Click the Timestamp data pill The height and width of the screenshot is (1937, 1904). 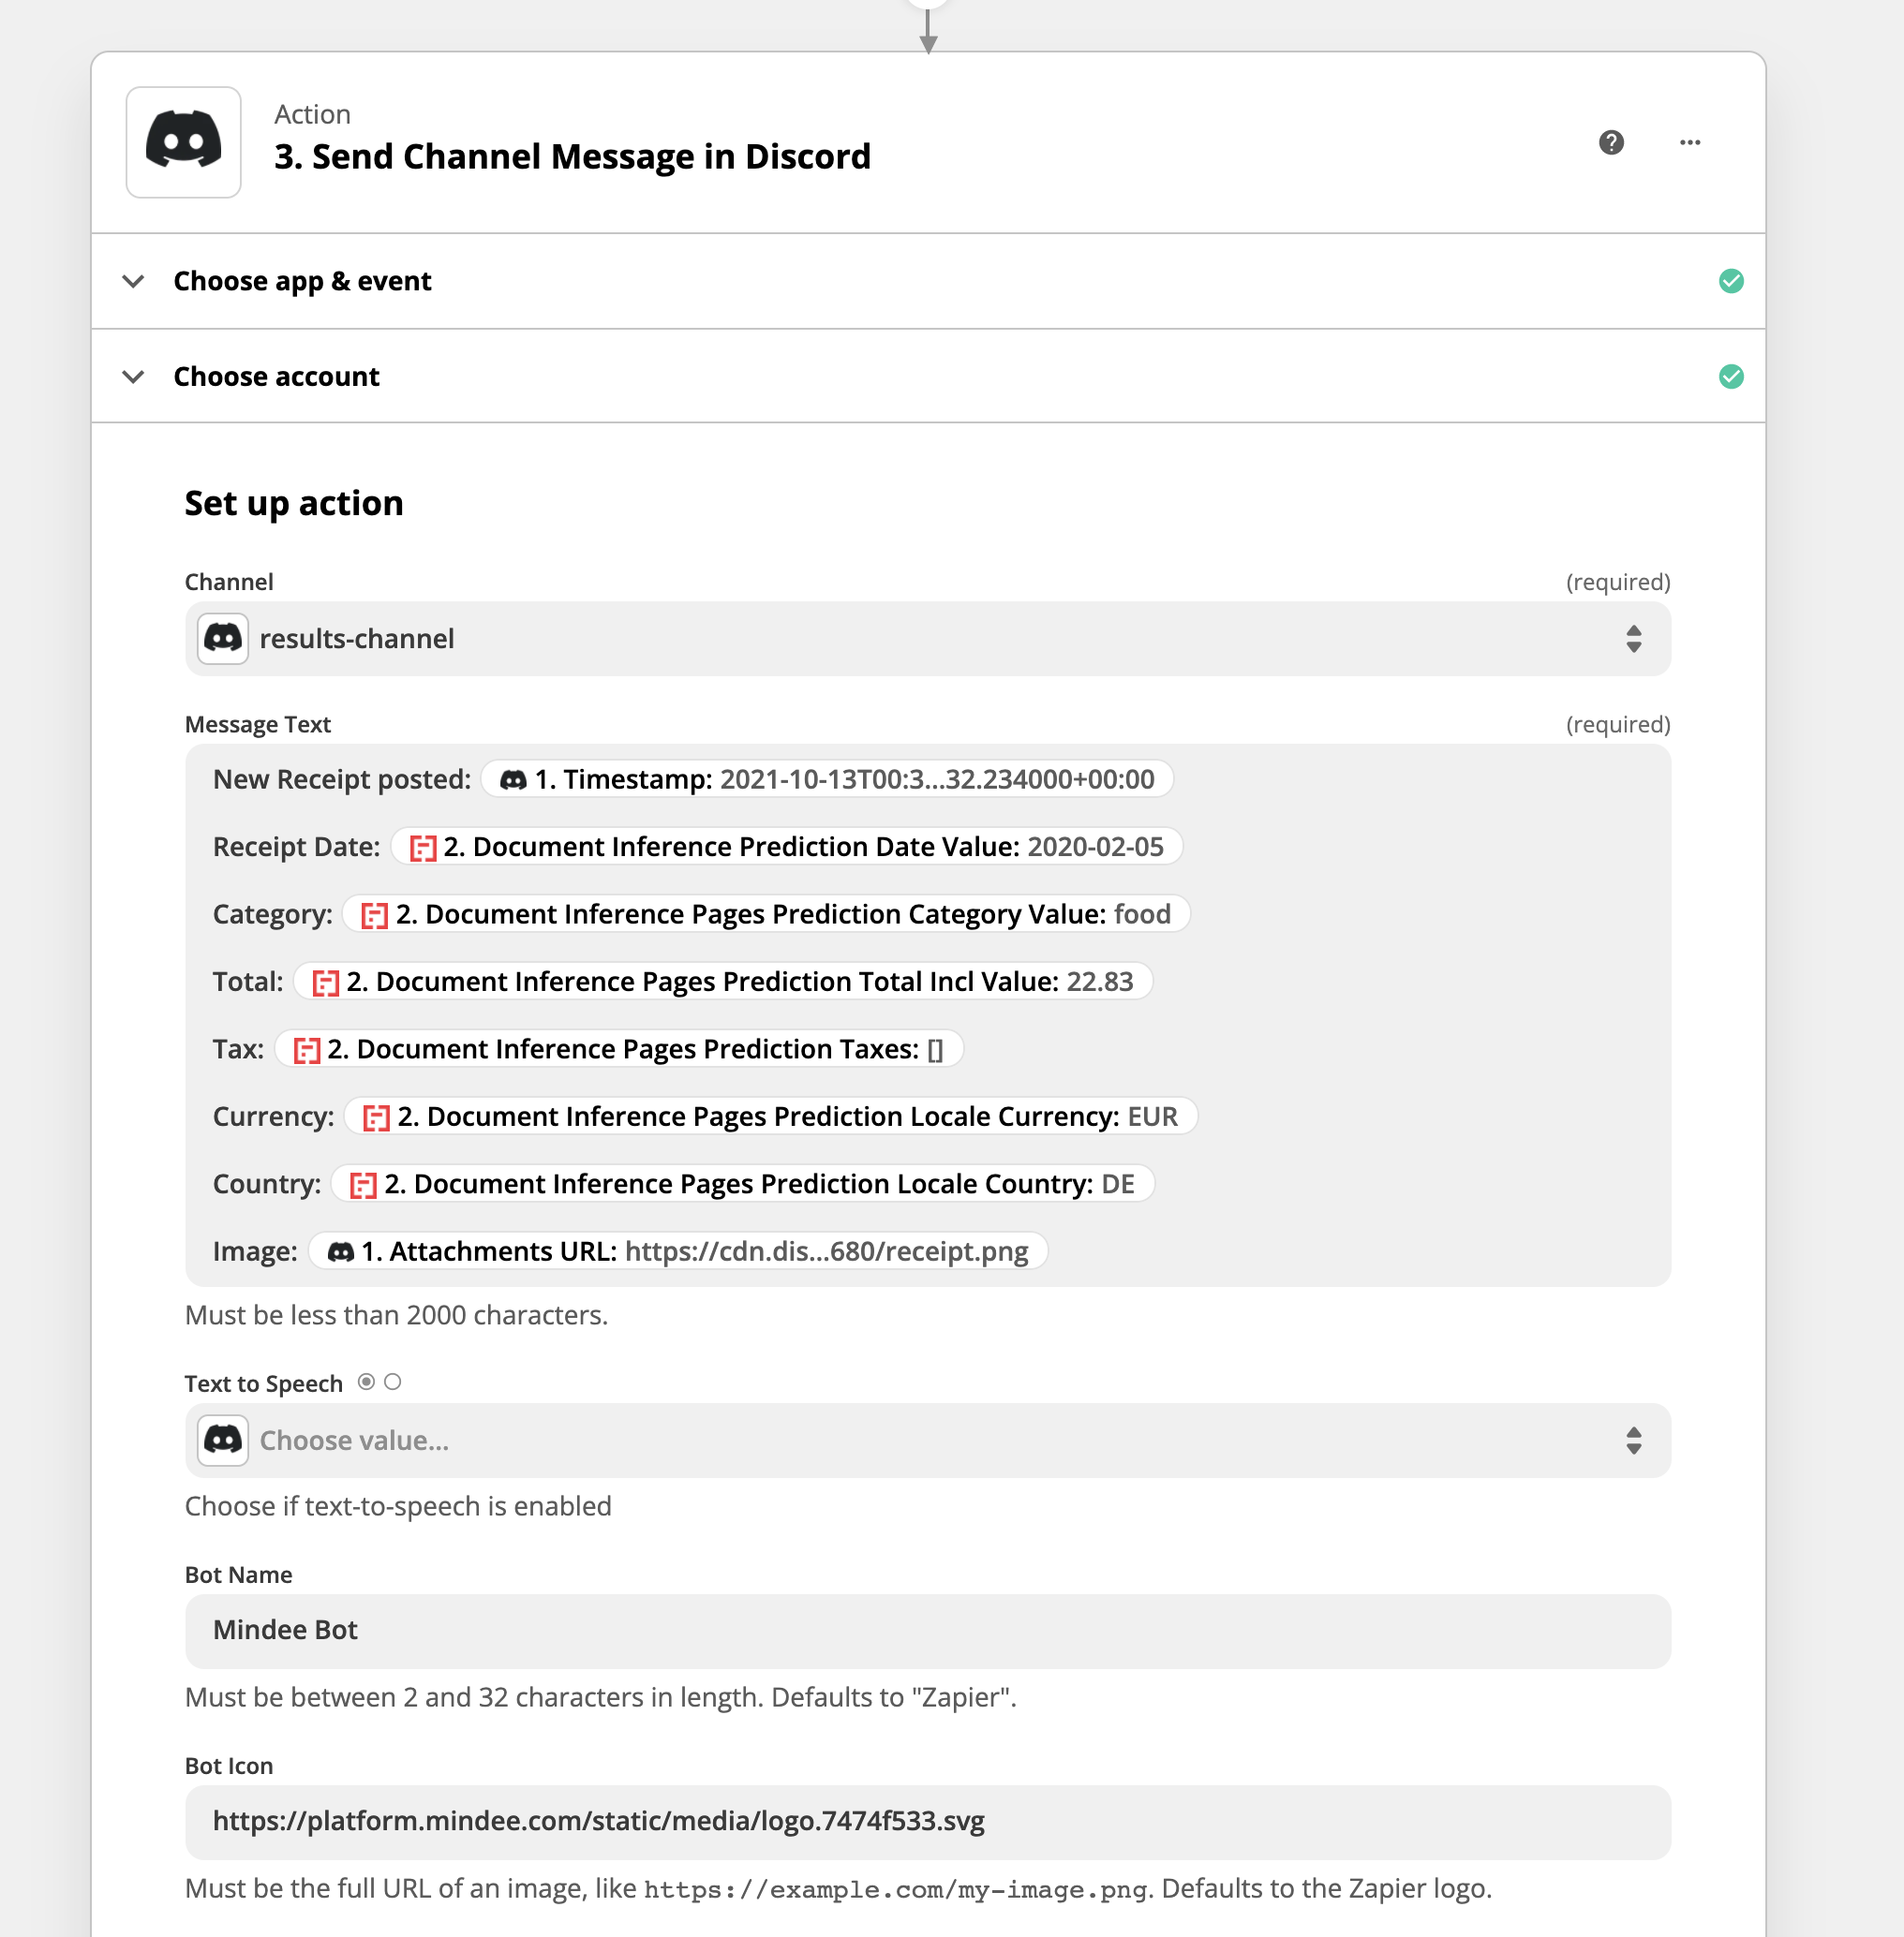click(x=827, y=778)
